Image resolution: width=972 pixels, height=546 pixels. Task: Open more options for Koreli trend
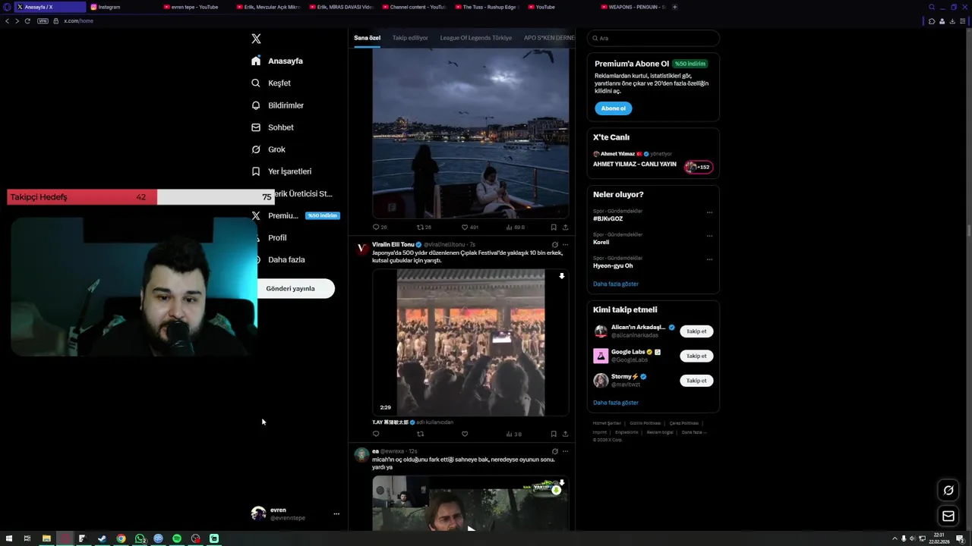(709, 236)
